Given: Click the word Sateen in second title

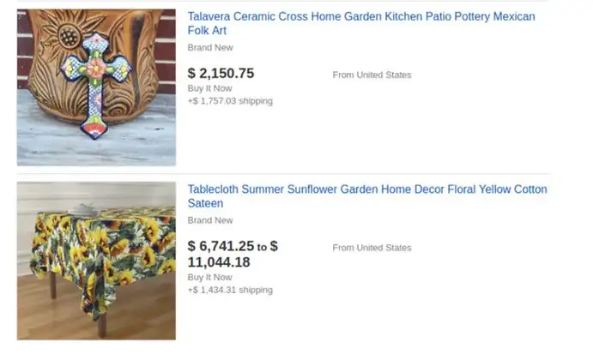Looking at the screenshot, I should pyautogui.click(x=205, y=203).
